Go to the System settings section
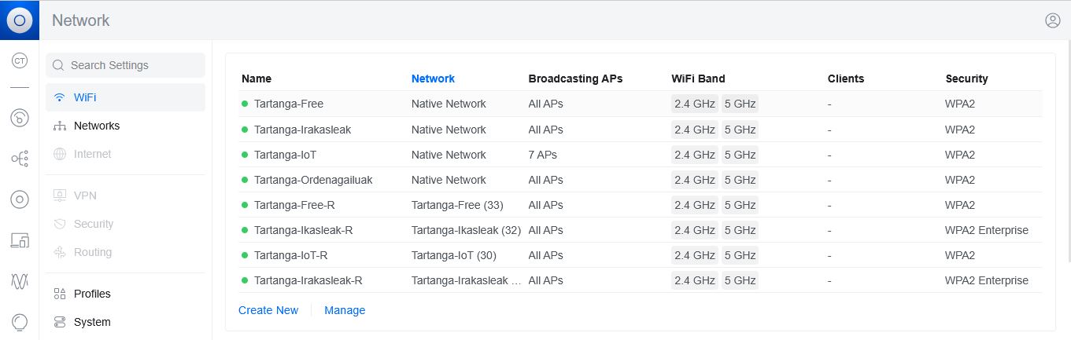The width and height of the screenshot is (1071, 340). (x=125, y=322)
